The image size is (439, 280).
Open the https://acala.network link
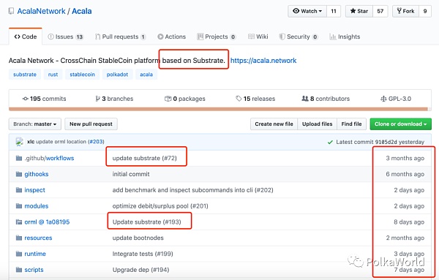coord(263,61)
